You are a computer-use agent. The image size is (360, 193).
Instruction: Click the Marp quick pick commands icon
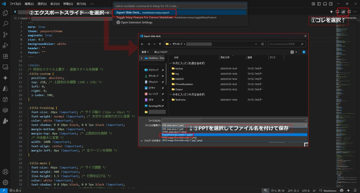[343, 12]
